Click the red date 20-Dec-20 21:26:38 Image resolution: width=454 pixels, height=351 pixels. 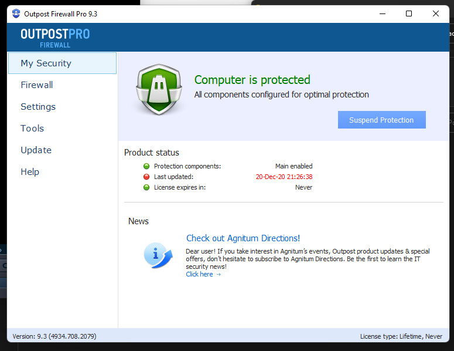284,177
